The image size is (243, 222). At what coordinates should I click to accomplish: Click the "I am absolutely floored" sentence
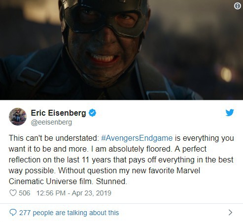coord(132,149)
